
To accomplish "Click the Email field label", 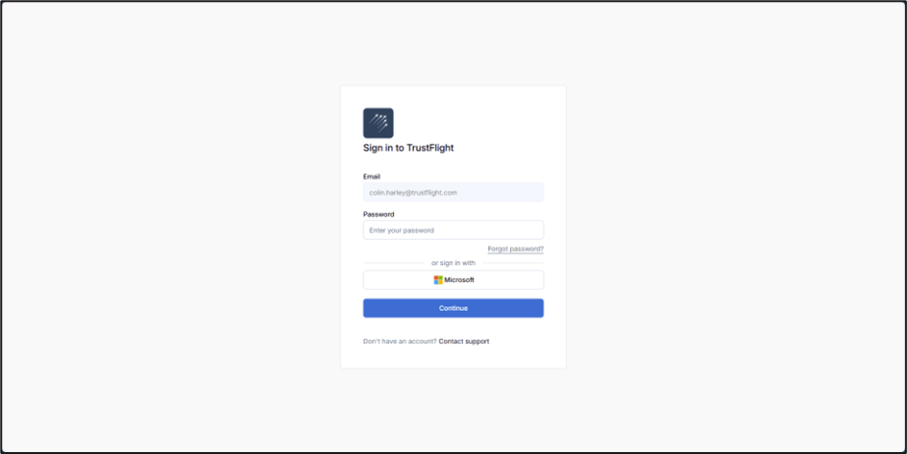I will click(372, 177).
